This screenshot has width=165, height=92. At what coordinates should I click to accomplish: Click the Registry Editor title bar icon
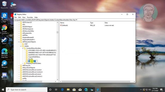coord(15,14)
